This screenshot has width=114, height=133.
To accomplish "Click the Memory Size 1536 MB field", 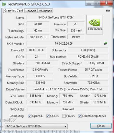I will tap(40, 83).
